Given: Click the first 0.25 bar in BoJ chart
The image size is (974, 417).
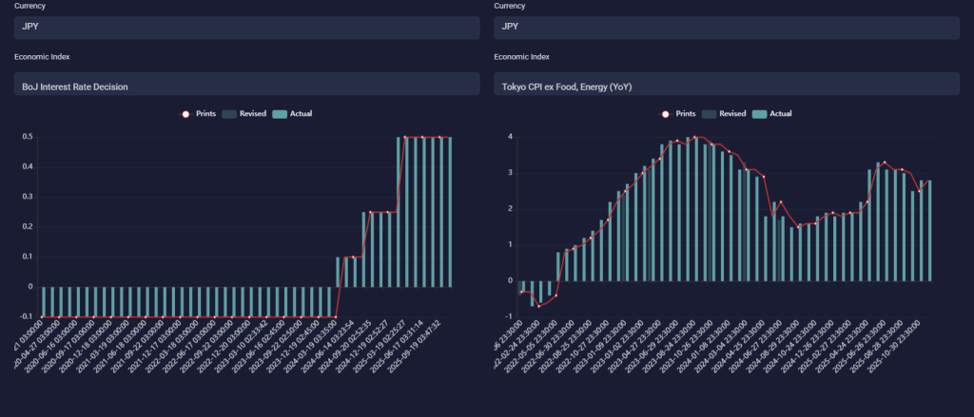Looking at the screenshot, I should 363,249.
